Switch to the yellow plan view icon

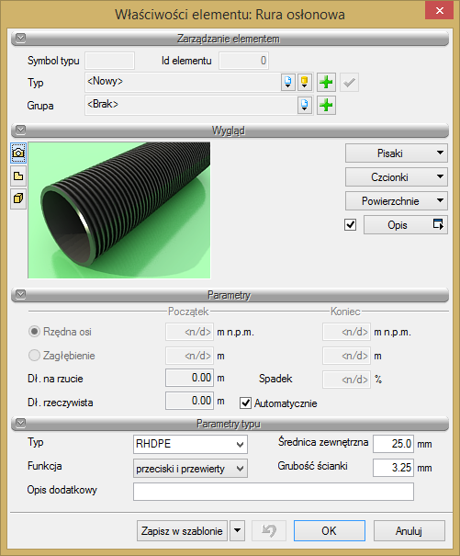pos(18,176)
